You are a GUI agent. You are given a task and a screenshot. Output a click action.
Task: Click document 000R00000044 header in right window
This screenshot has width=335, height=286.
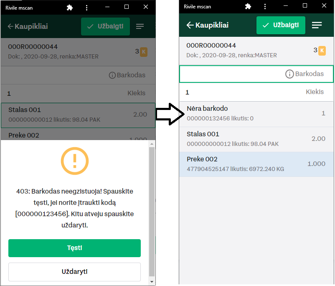tap(256, 51)
